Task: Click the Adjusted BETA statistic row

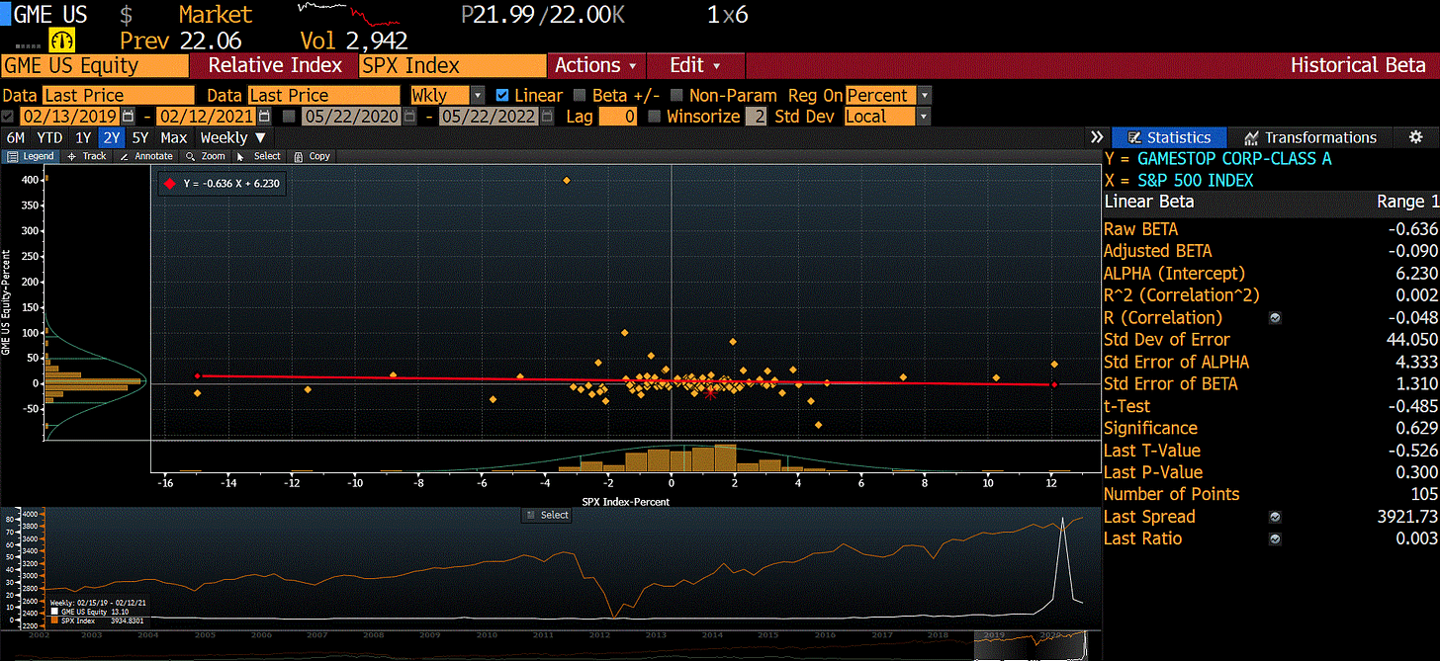Action: (x=1270, y=251)
